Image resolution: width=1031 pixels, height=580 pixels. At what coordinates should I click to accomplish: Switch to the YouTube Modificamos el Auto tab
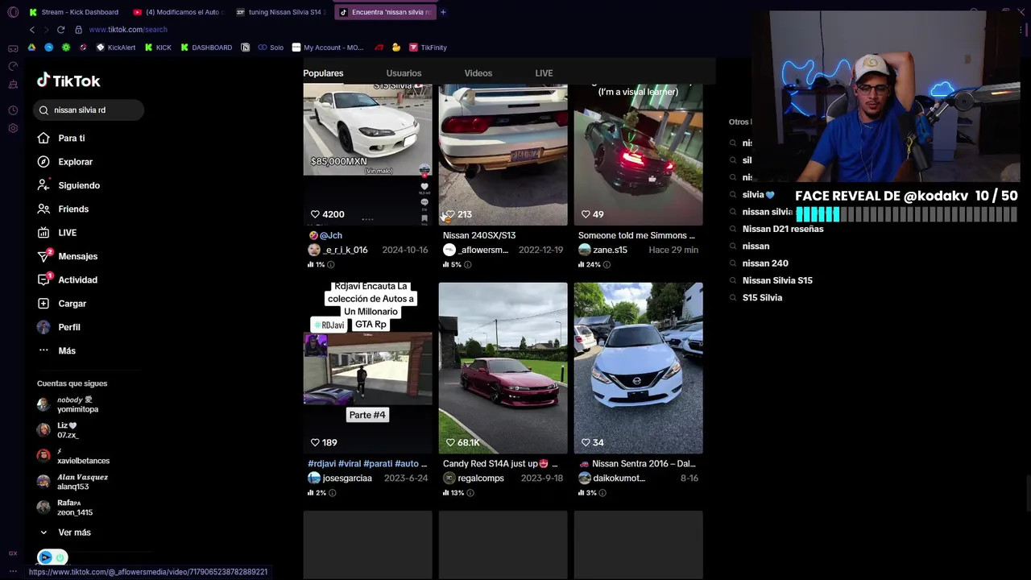pyautogui.click(x=178, y=12)
